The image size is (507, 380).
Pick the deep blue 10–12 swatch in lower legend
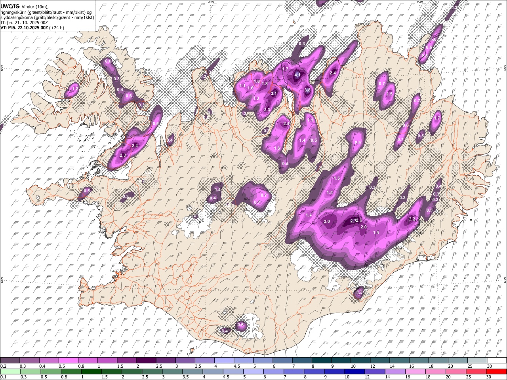click(355, 371)
